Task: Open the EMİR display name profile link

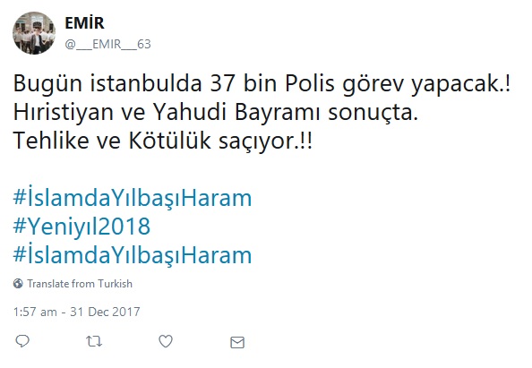Action: (84, 23)
